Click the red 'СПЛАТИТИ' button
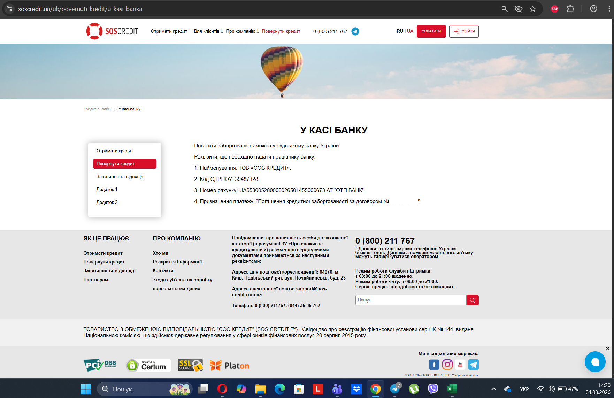The height and width of the screenshot is (398, 614). click(x=431, y=31)
